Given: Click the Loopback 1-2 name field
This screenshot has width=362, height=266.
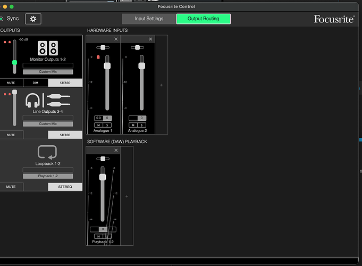Looking at the screenshot, I should click(x=48, y=170).
